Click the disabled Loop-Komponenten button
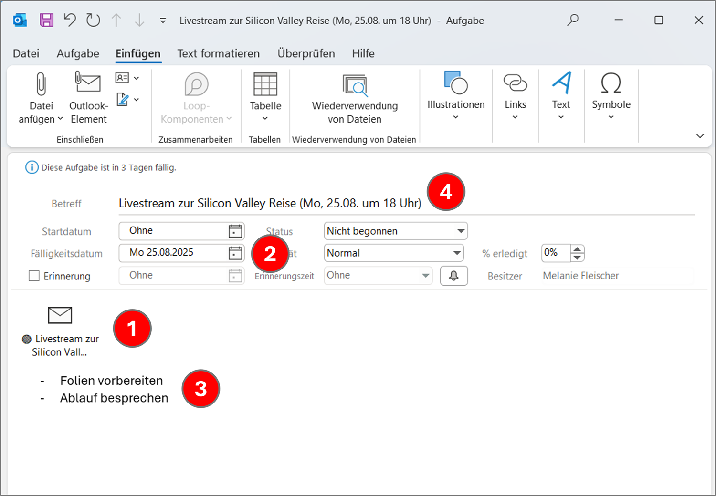The width and height of the screenshot is (716, 496). (x=196, y=98)
